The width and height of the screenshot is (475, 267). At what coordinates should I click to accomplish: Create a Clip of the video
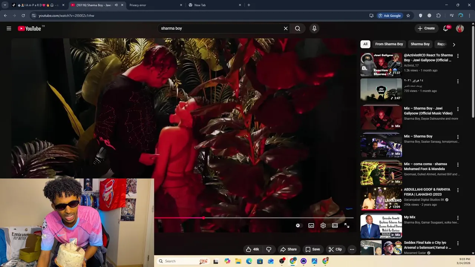[x=335, y=249]
